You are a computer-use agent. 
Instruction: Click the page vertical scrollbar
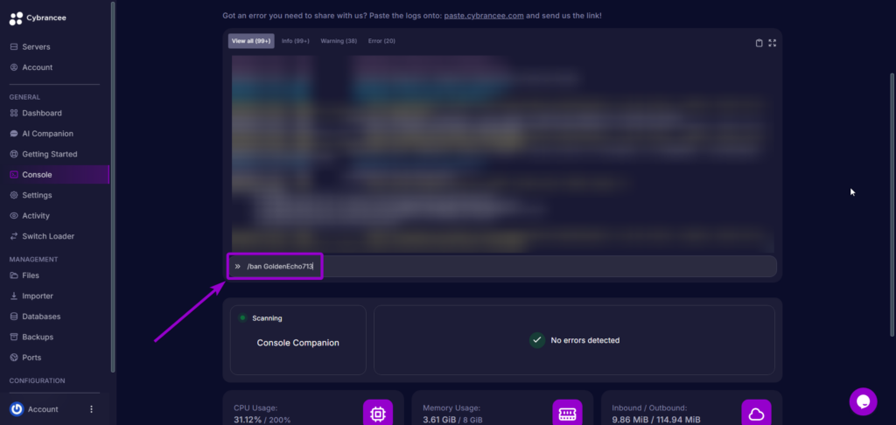click(892, 175)
